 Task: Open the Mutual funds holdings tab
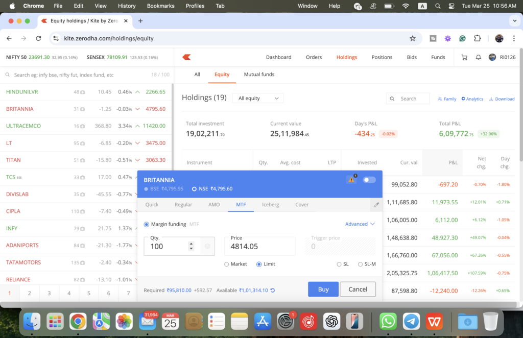[259, 75]
